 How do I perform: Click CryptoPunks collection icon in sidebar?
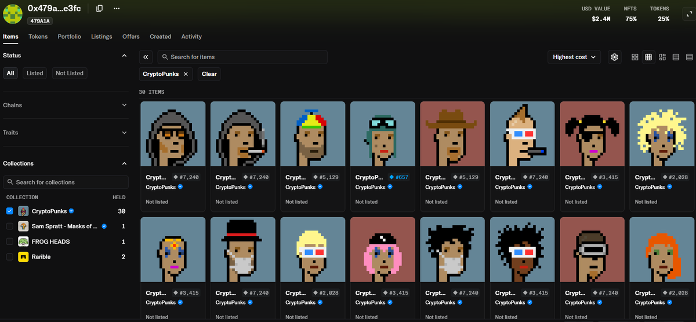pyautogui.click(x=23, y=211)
